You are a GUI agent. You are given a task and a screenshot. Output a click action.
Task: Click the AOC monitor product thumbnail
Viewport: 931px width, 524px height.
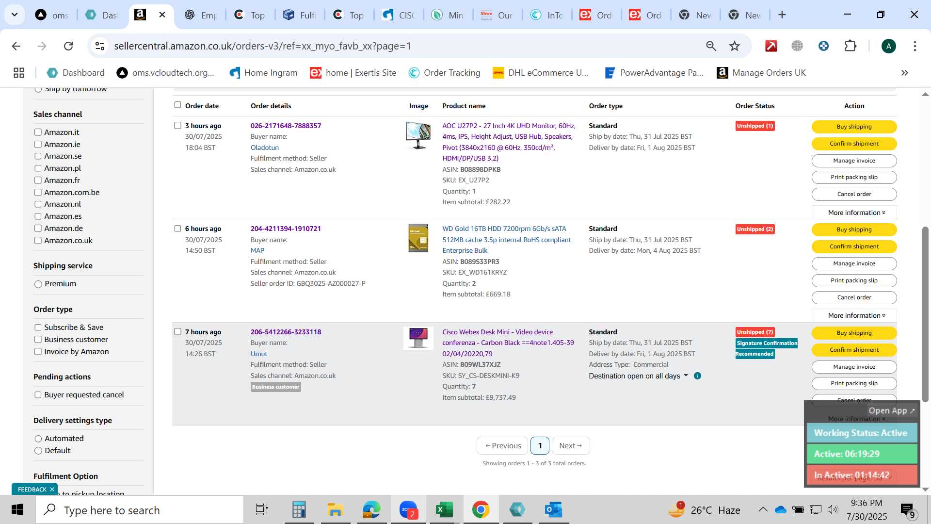pos(418,135)
